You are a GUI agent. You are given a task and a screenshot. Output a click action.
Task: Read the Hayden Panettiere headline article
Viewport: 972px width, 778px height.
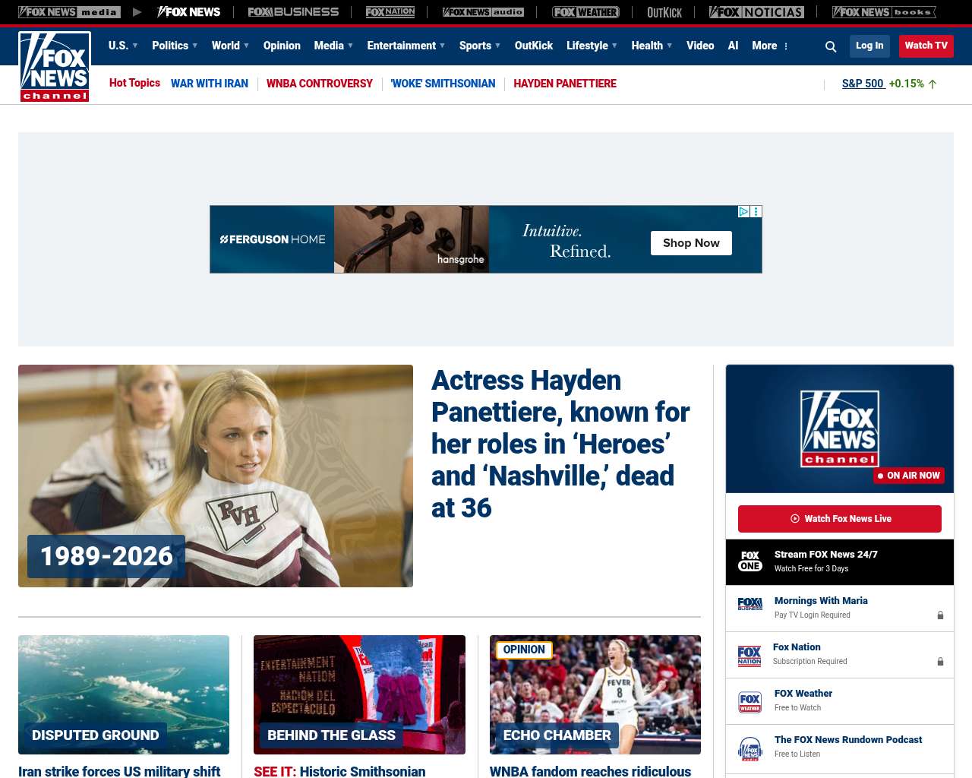click(562, 444)
